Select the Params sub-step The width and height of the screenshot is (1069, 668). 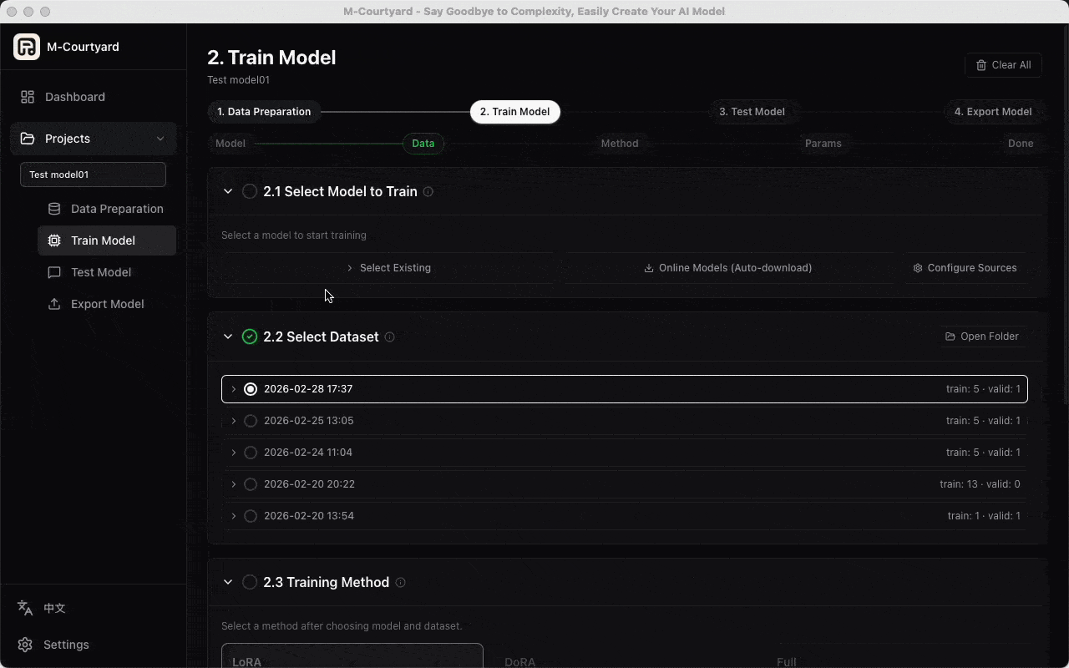tap(823, 144)
